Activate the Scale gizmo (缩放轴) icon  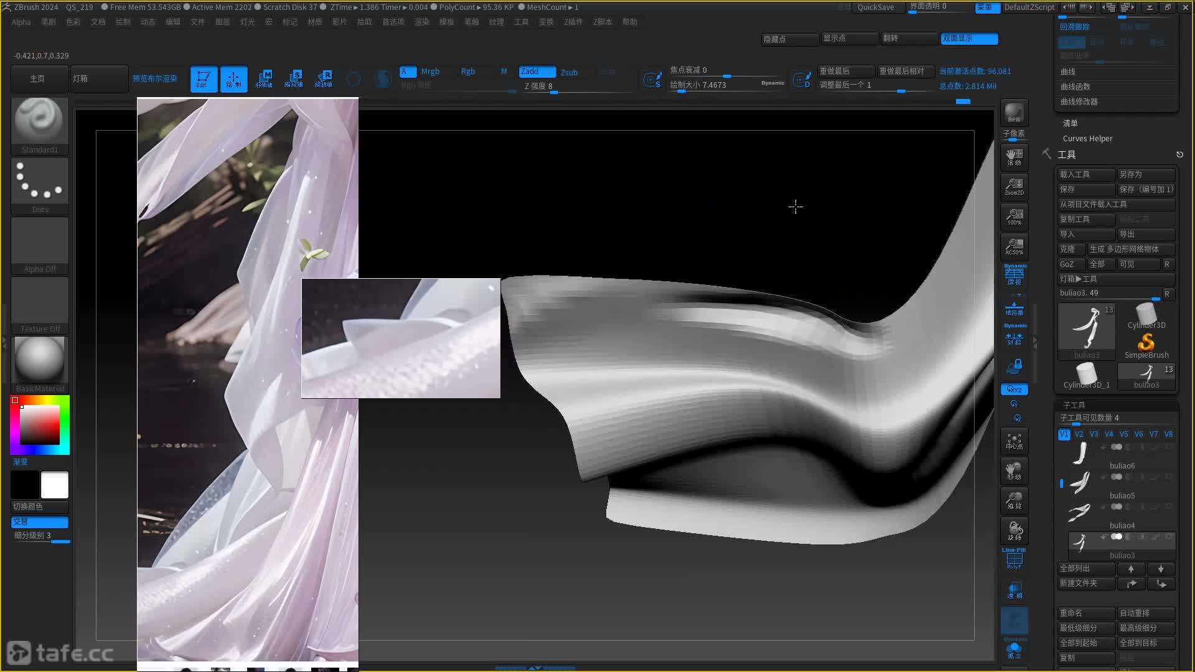point(294,79)
